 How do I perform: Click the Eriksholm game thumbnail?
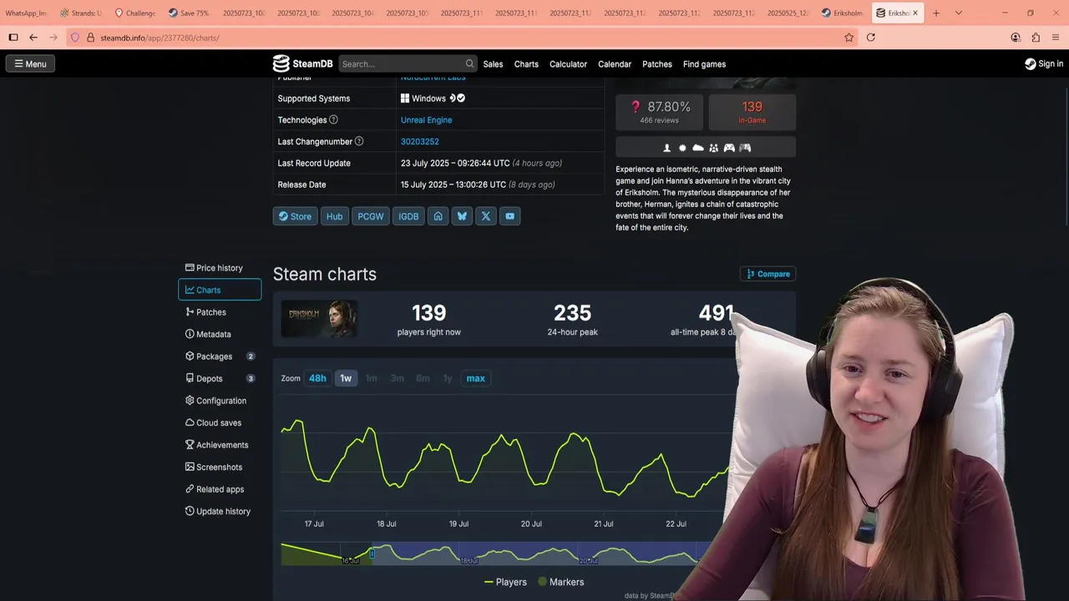click(x=319, y=319)
